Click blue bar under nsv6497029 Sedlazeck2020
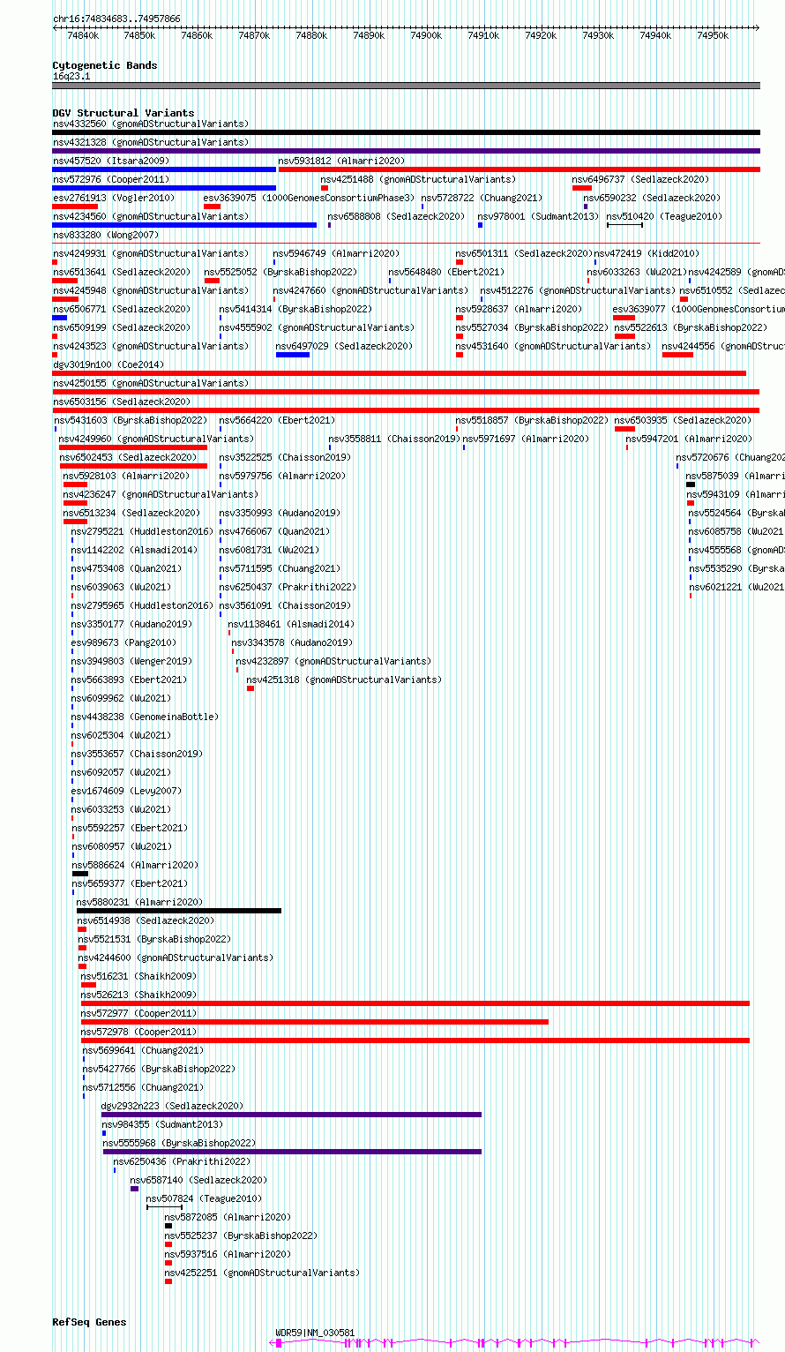Screen dimensions: 785x1352 pos(293,355)
